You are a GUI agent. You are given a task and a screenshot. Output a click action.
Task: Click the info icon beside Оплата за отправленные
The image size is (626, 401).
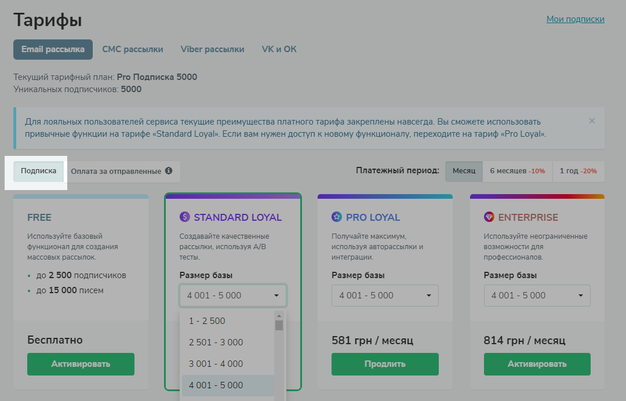tap(169, 171)
